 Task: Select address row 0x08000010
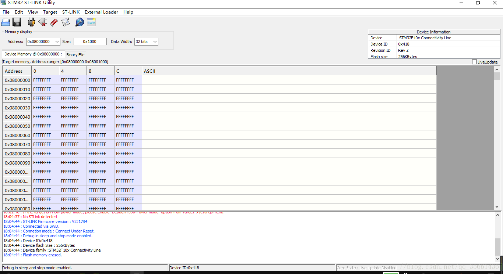tap(17, 89)
